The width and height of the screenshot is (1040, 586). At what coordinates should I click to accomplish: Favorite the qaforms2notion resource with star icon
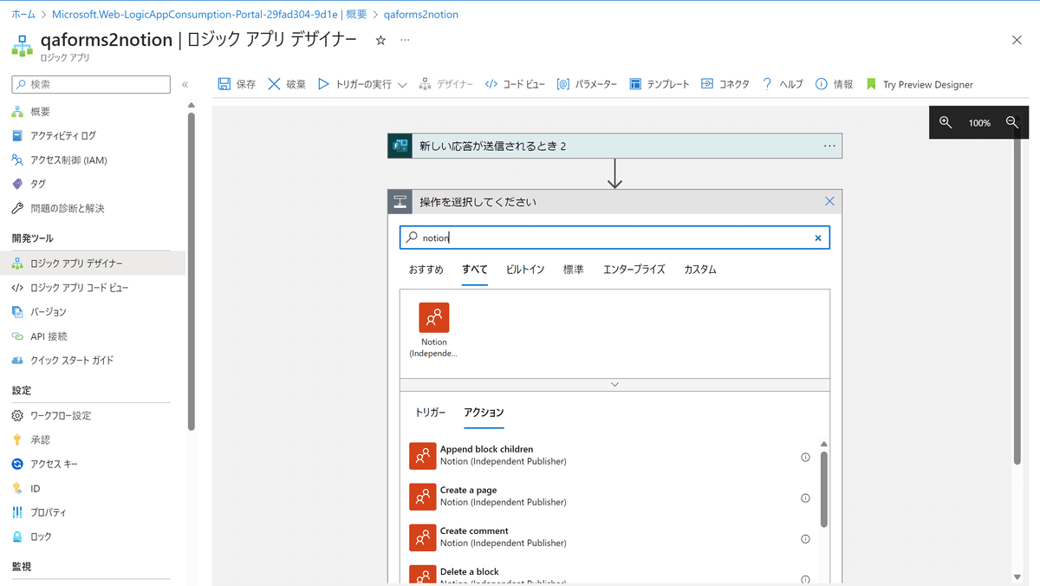380,40
